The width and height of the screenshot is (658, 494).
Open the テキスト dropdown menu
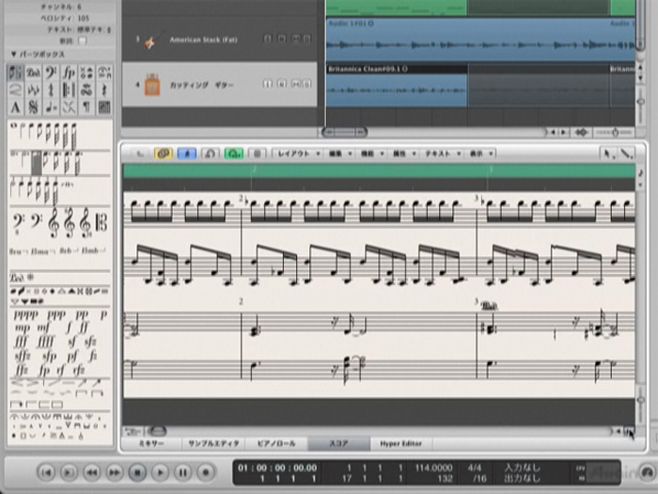click(x=440, y=152)
